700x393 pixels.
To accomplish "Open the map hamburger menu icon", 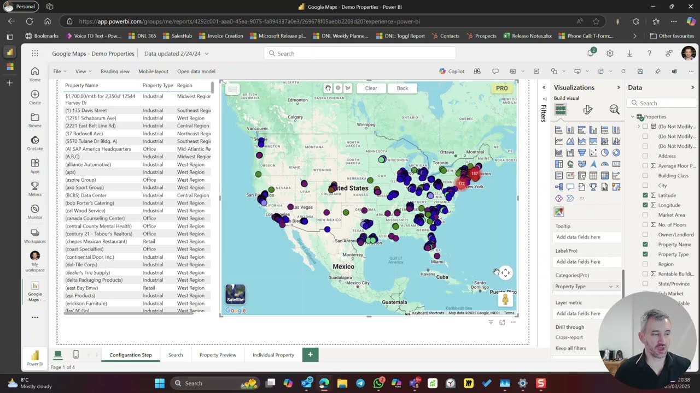I will [232, 89].
